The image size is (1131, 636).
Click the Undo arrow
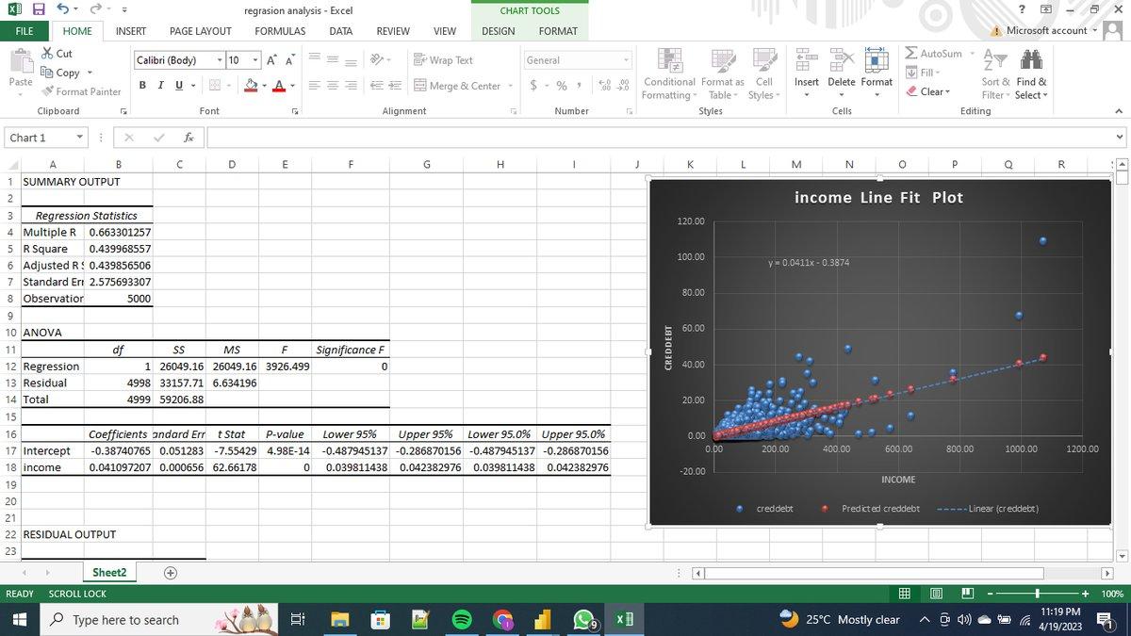point(61,10)
